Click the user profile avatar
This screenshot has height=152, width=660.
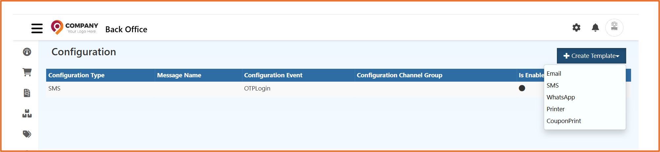point(614,28)
